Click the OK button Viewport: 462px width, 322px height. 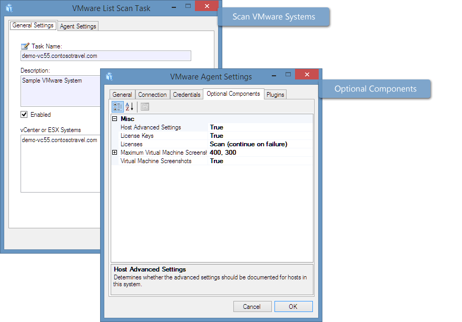pyautogui.click(x=293, y=306)
